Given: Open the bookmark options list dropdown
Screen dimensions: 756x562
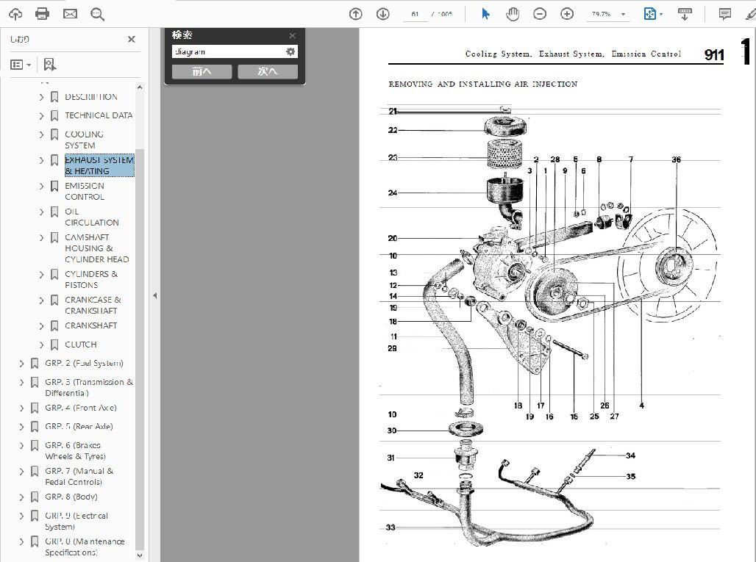Looking at the screenshot, I should point(21,65).
